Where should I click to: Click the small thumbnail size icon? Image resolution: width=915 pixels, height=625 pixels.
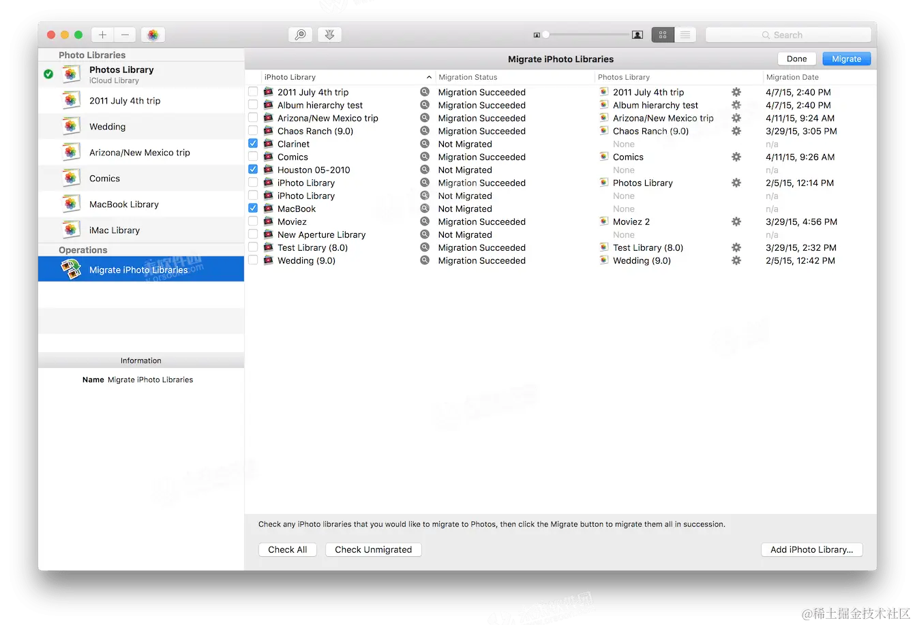pos(537,35)
